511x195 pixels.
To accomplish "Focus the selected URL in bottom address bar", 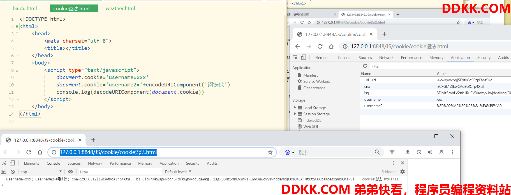I will tap(108, 152).
